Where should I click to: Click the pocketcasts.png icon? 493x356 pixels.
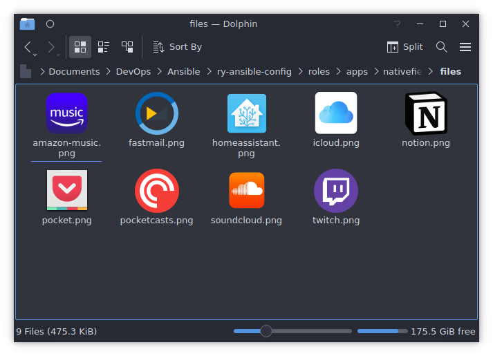coord(157,190)
